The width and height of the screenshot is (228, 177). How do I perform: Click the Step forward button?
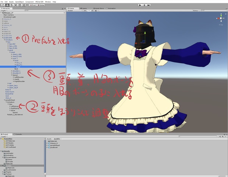pos(149,5)
